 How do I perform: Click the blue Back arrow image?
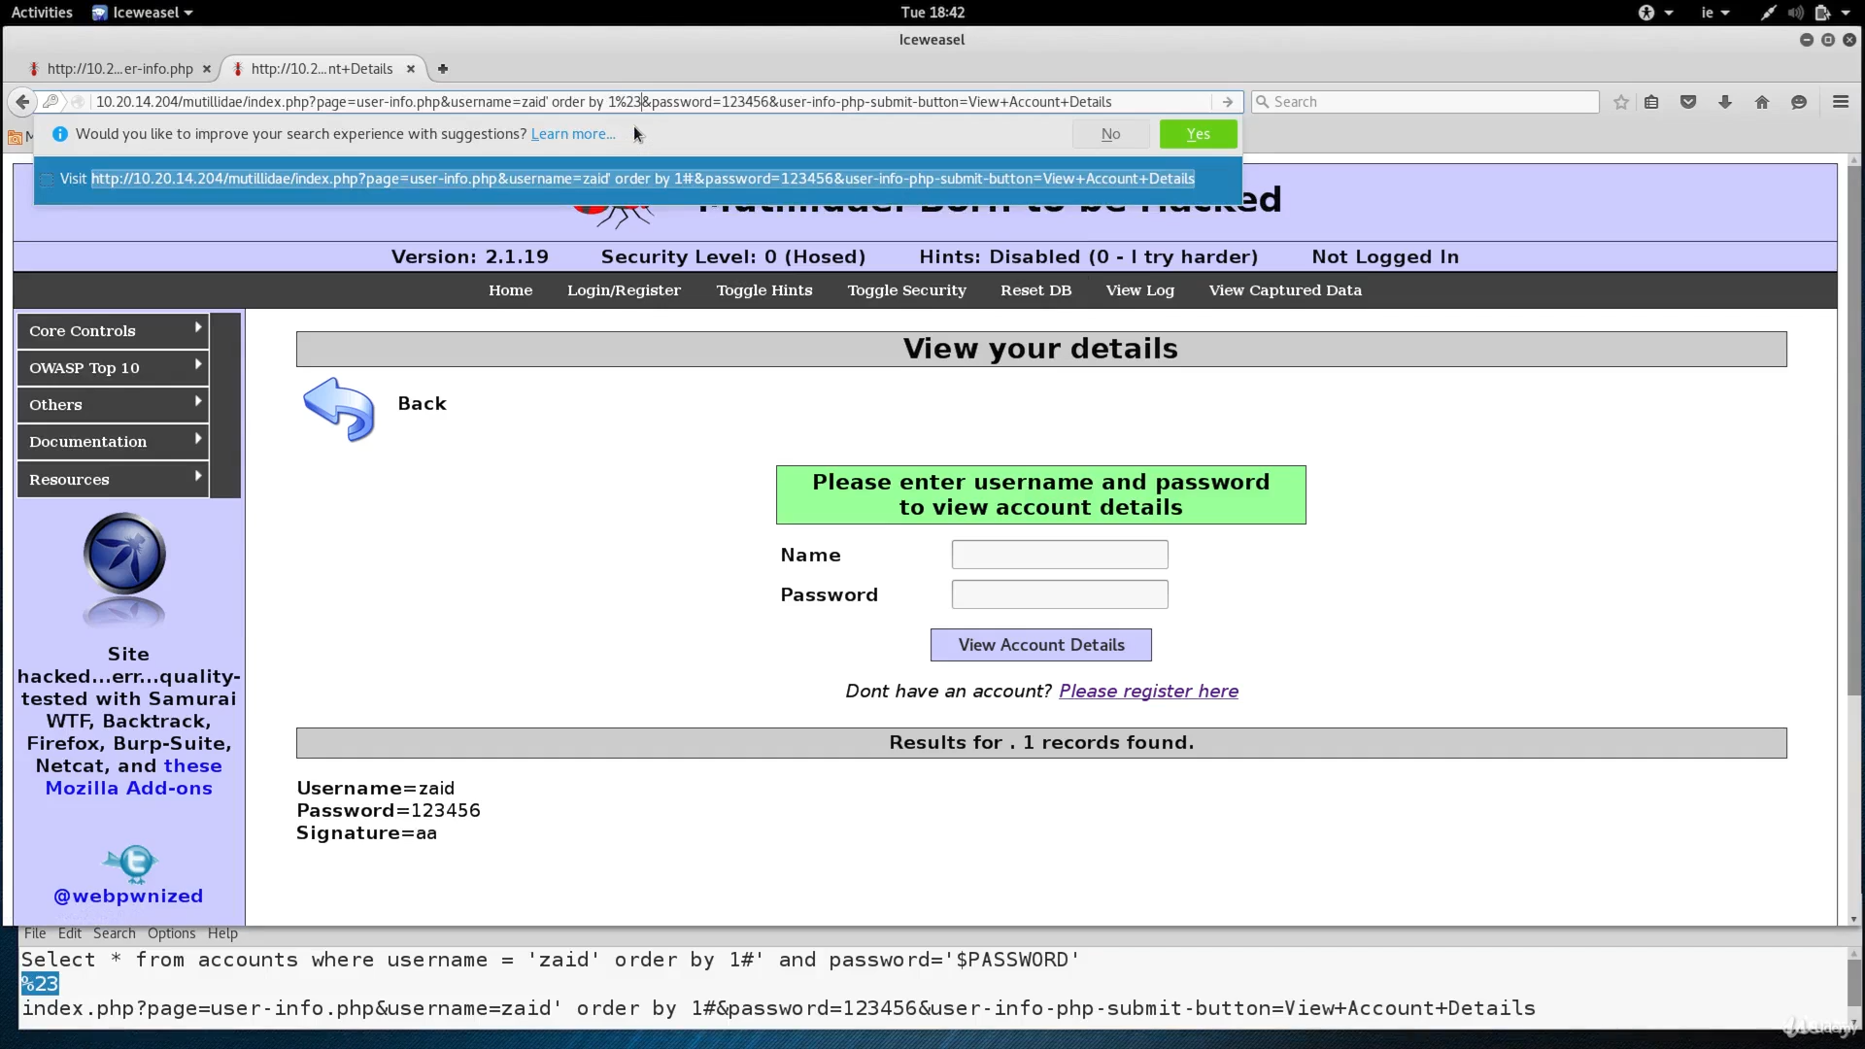point(339,409)
